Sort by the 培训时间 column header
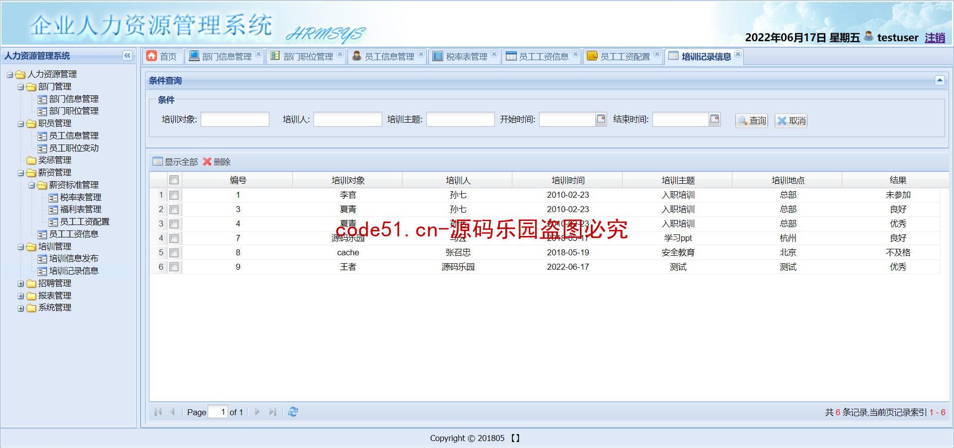This screenshot has width=954, height=448. tap(567, 180)
